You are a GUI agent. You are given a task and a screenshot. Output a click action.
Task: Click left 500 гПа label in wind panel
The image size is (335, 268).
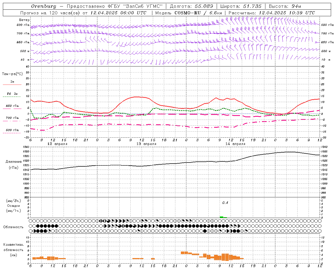(x=23, y=25)
